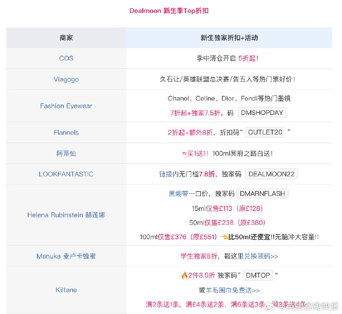342x314 pixels.
Task: Click the 2折起+额外8折 text
Action: tap(190, 133)
